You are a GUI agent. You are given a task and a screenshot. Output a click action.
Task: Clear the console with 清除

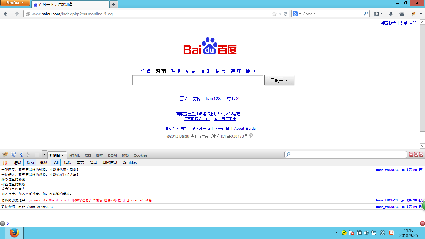pos(18,163)
